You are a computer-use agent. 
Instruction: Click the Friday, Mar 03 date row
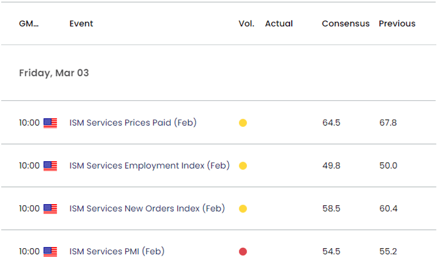tap(54, 73)
